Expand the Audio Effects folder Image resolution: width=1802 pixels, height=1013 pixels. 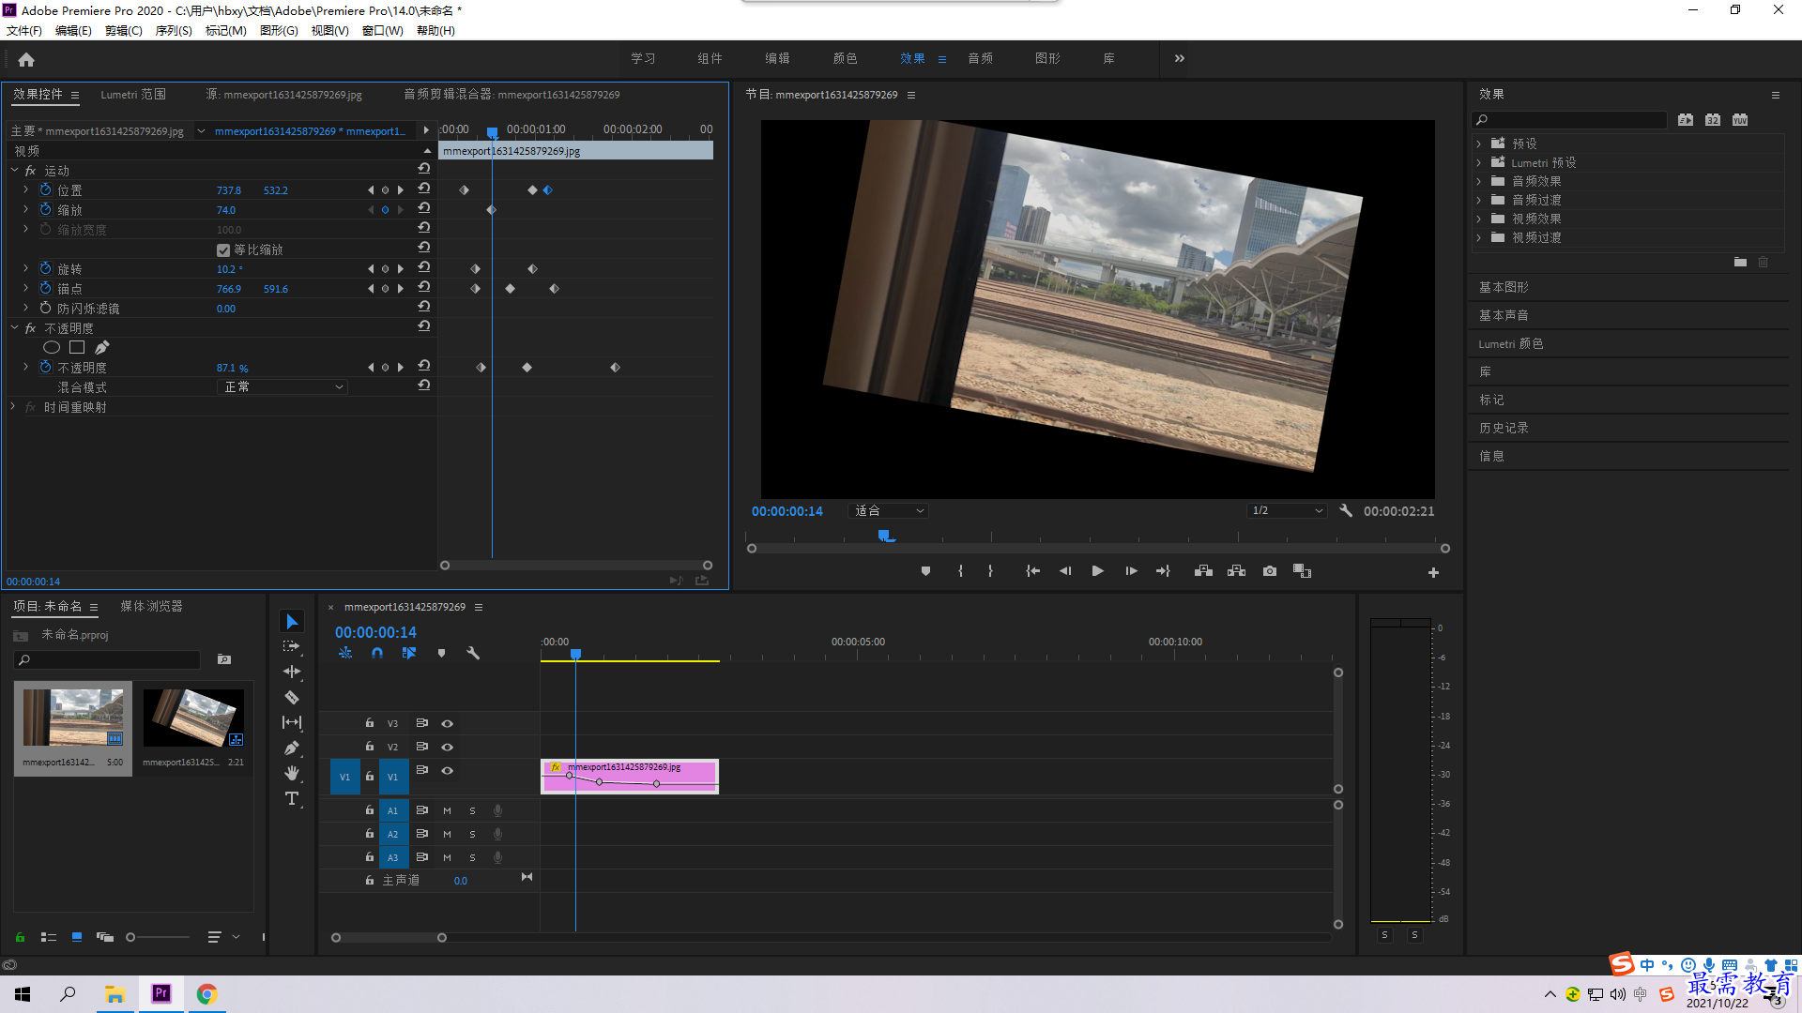1479,181
